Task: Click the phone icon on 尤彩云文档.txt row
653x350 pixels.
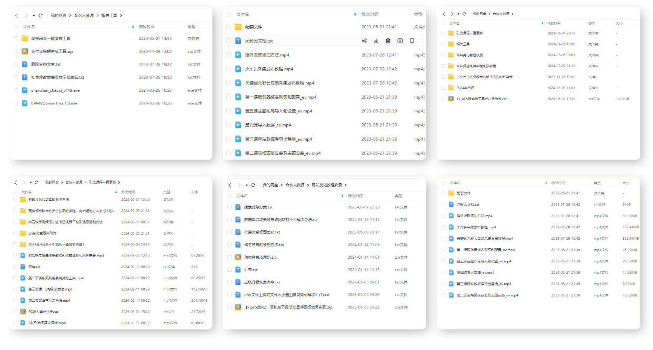Action: tap(412, 41)
